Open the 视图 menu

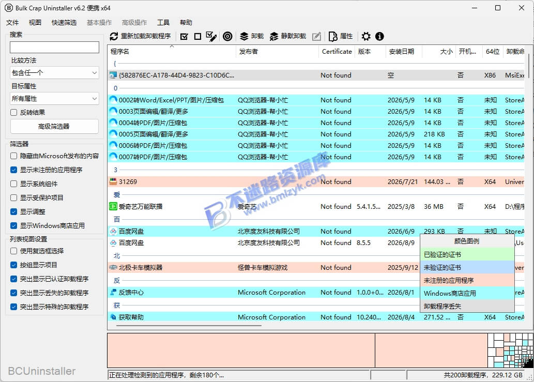[x=35, y=22]
